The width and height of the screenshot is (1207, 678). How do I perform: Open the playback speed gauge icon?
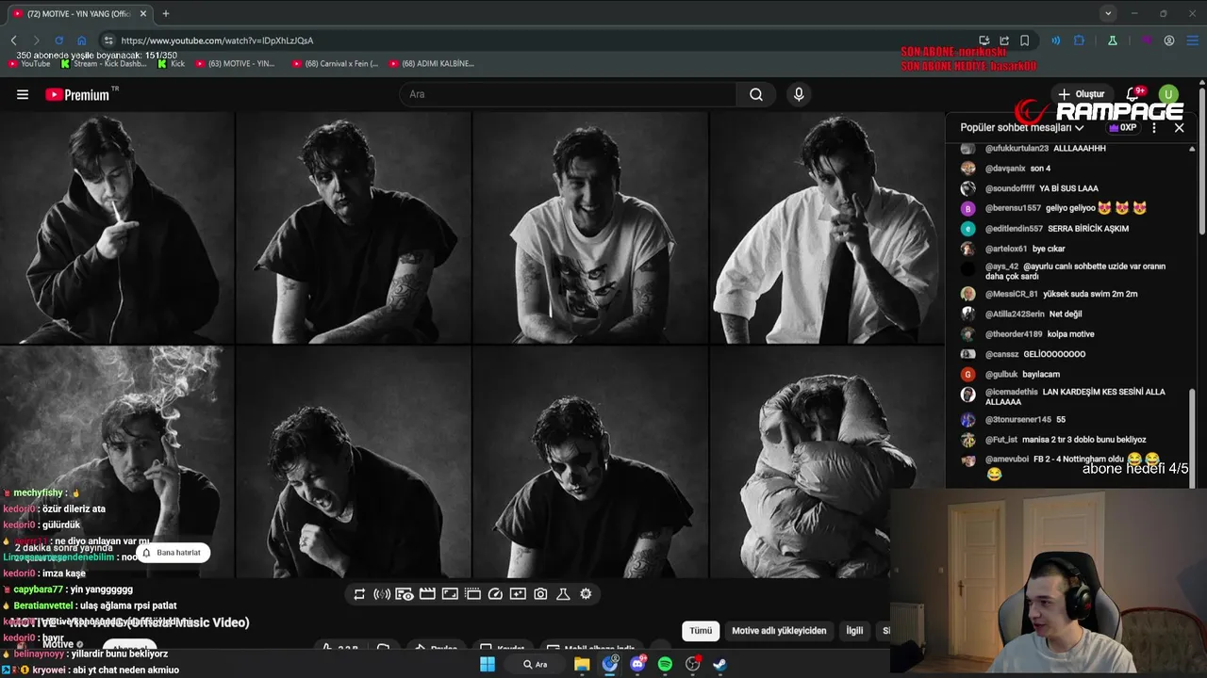pyautogui.click(x=495, y=594)
